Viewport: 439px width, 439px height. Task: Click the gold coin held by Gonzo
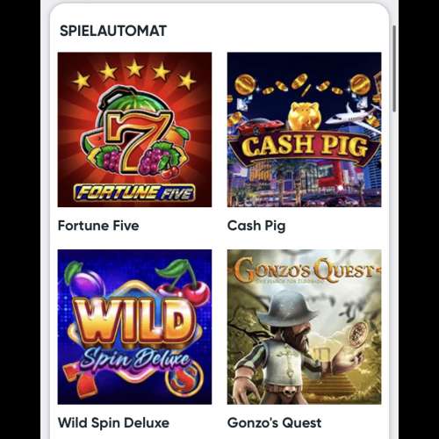tap(357, 334)
